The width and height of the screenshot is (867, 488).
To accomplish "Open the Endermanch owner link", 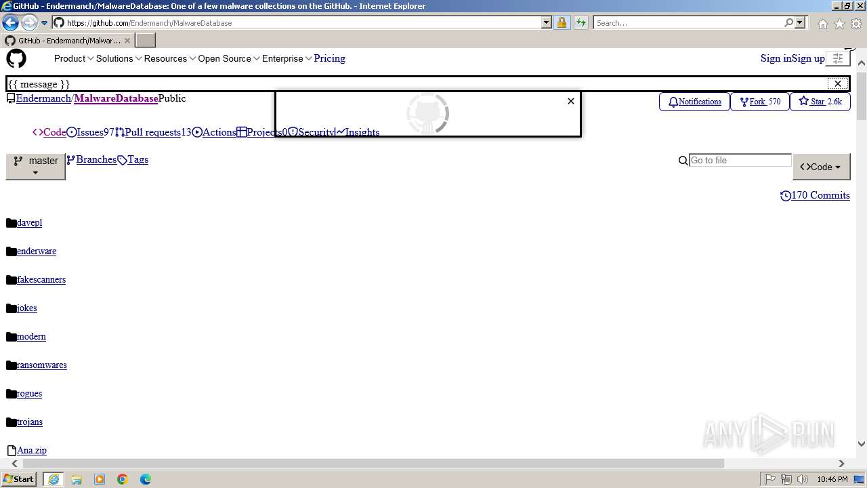I will pyautogui.click(x=43, y=98).
